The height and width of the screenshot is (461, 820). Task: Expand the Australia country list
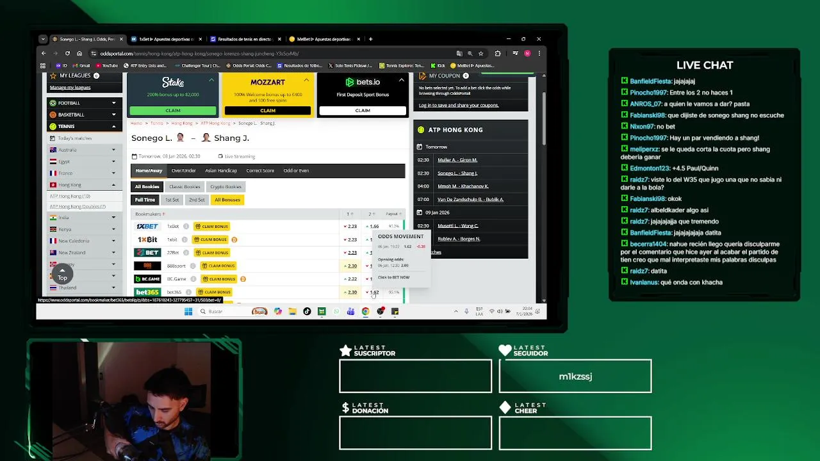click(x=84, y=150)
